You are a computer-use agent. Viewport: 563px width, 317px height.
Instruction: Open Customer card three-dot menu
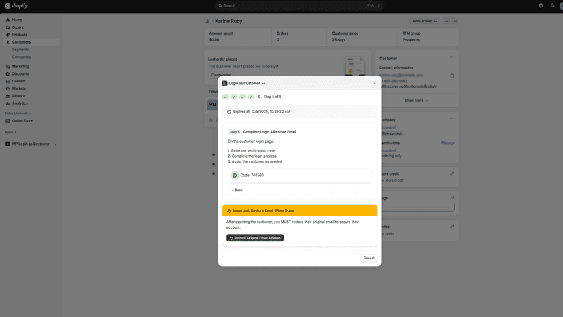pos(452,57)
